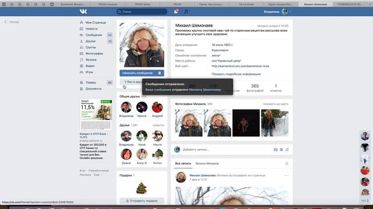Open the VK logo home link
This screenshot has width=373, height=209.
point(83,12)
